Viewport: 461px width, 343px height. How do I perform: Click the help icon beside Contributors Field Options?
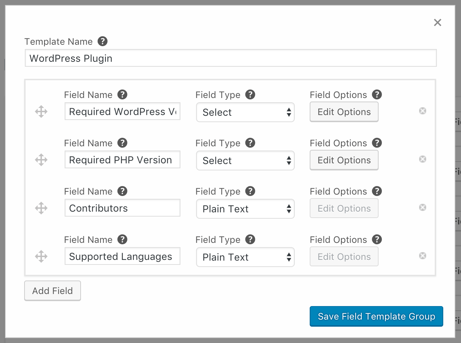[377, 191]
